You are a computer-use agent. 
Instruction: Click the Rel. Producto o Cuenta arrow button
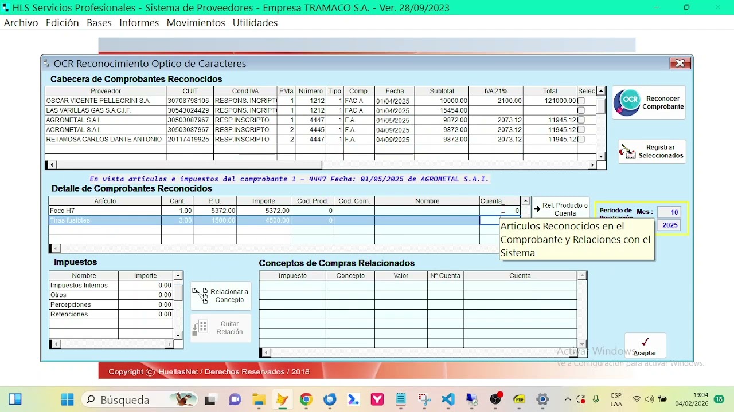(x=560, y=209)
